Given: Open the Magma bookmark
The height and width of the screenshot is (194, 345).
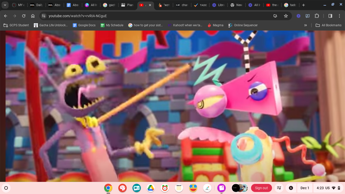Looking at the screenshot, I should (215, 25).
